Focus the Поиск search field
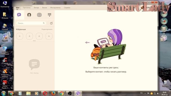This screenshot has width=171, height=96. 31,23
